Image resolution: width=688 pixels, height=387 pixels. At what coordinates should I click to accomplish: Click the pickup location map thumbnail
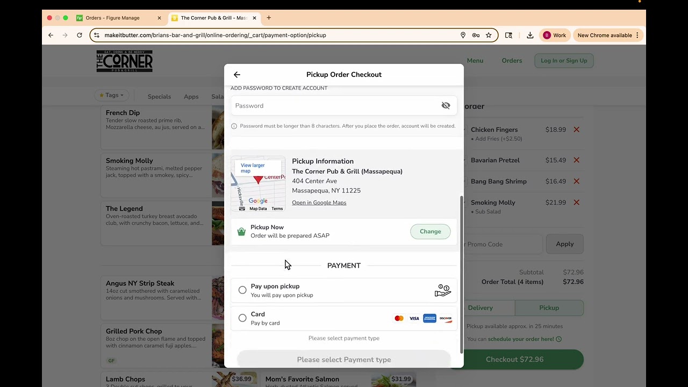click(258, 184)
